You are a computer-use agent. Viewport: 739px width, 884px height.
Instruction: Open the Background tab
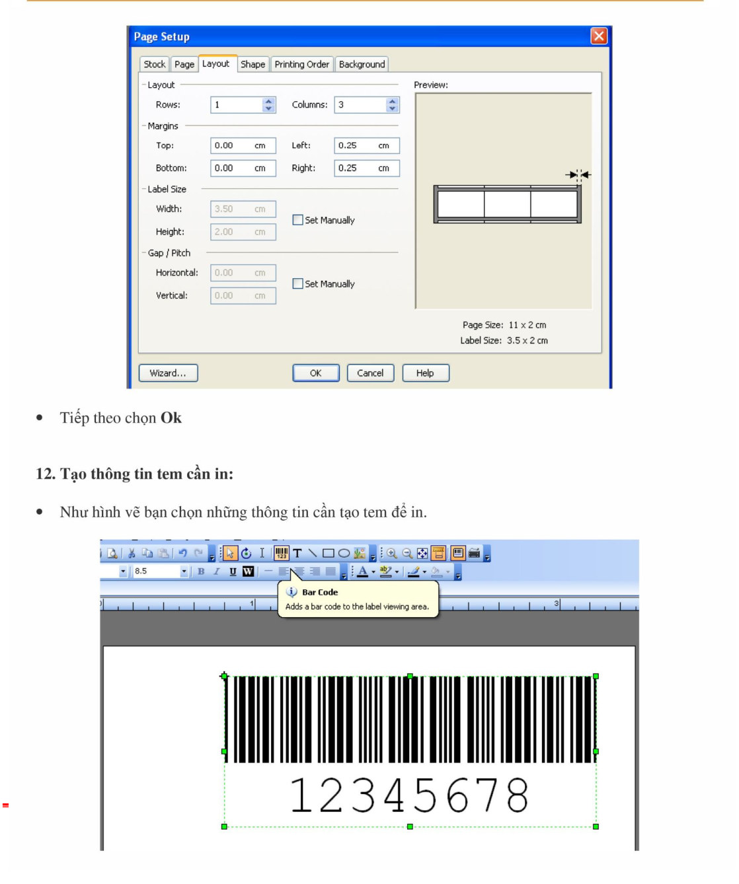pyautogui.click(x=362, y=64)
